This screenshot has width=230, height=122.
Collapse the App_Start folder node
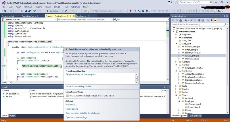176,44
